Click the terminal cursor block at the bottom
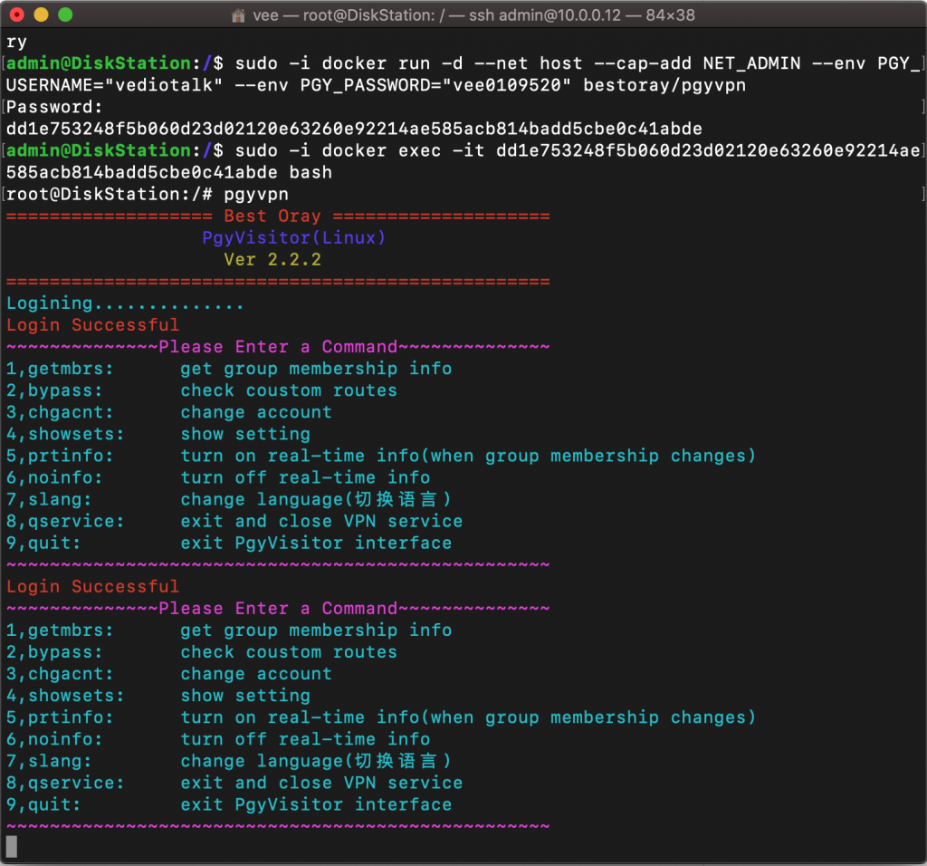This screenshot has height=866, width=927. tap(11, 846)
